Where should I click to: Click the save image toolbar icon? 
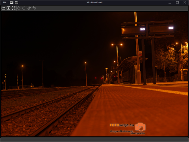tap(8, 8)
